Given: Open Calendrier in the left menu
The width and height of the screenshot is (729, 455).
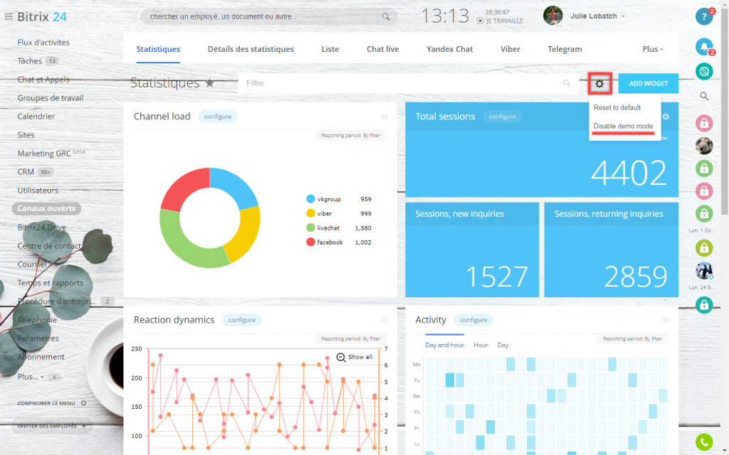Looking at the screenshot, I should pyautogui.click(x=36, y=117).
